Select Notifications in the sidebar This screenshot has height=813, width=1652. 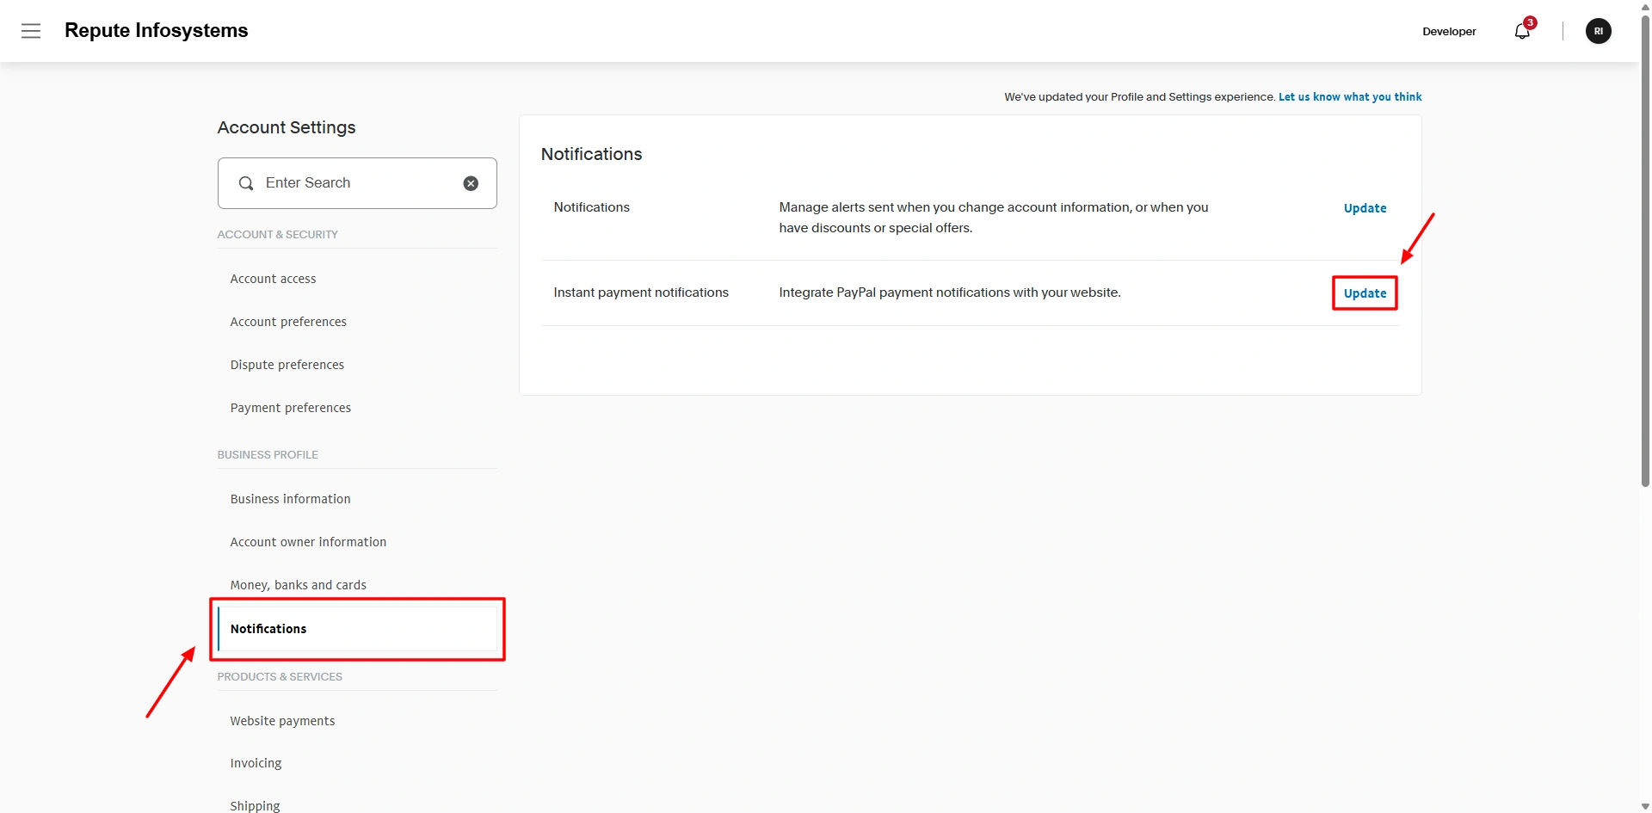(x=357, y=629)
